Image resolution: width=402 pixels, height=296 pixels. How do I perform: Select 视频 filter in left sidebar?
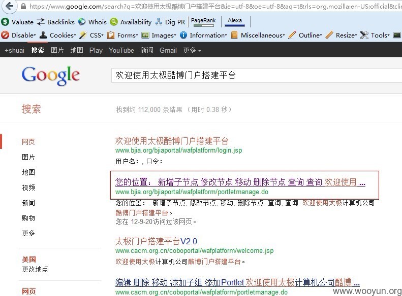(28, 188)
